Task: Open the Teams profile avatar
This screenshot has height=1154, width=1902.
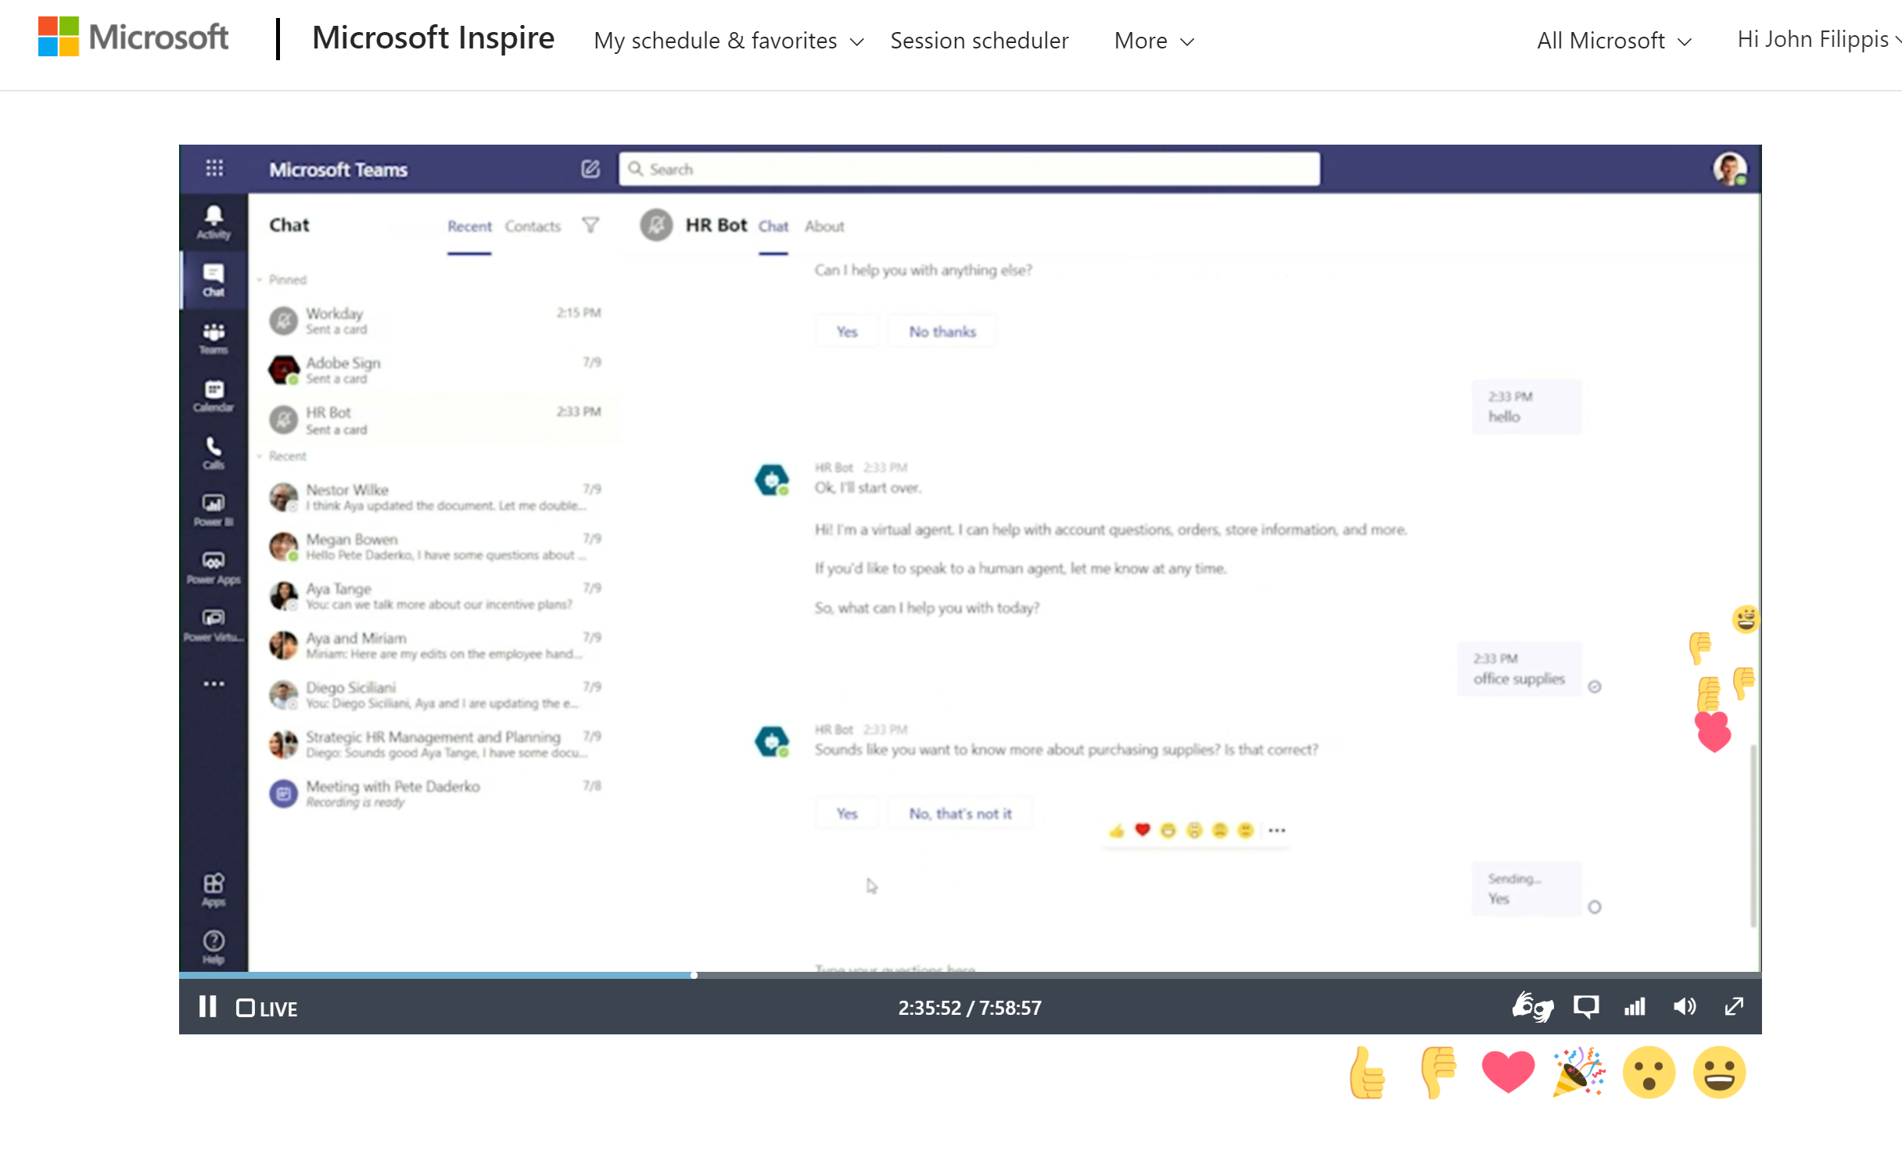Action: pyautogui.click(x=1729, y=168)
